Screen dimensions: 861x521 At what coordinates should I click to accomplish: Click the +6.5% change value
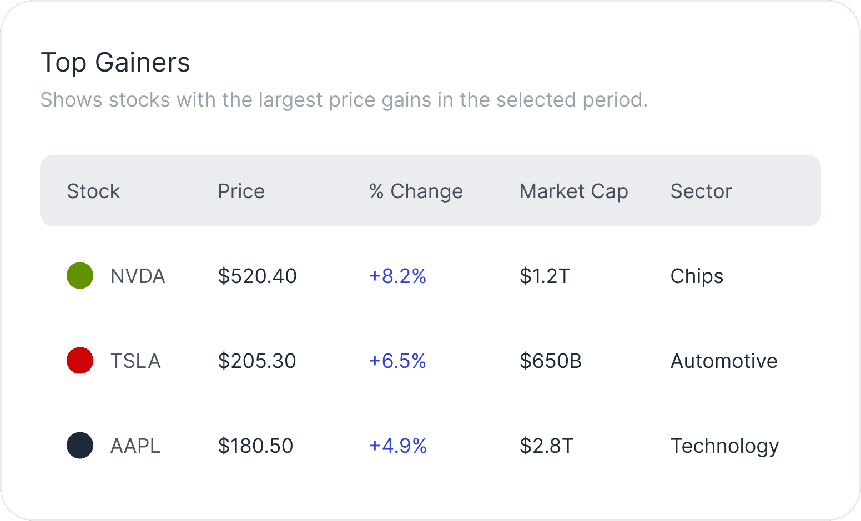(x=397, y=361)
